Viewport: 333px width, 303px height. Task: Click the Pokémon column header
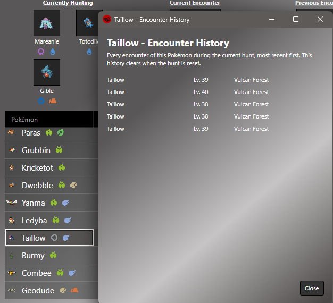[x=49, y=119]
